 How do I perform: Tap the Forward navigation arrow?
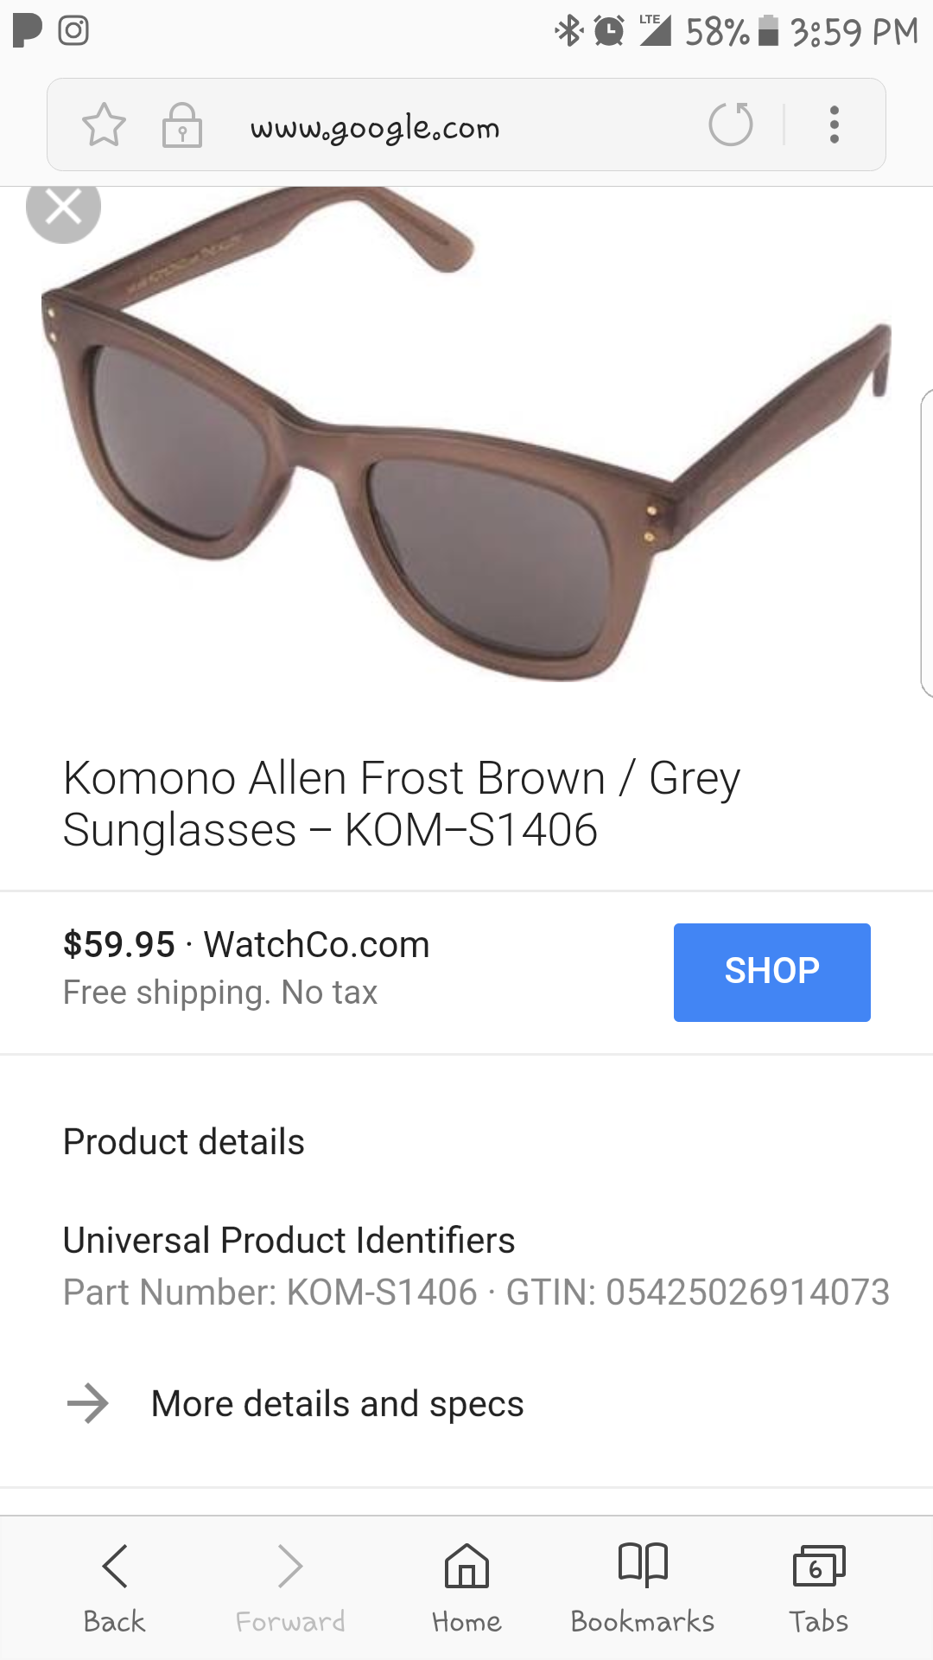pos(290,1589)
